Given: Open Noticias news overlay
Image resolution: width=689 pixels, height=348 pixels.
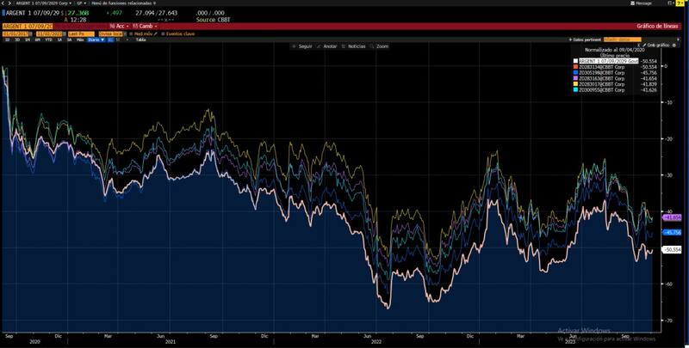Looking at the screenshot, I should coord(355,46).
